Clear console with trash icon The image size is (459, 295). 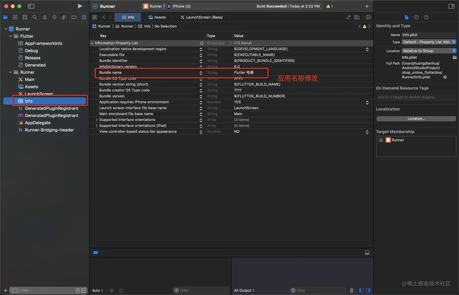[352, 290]
